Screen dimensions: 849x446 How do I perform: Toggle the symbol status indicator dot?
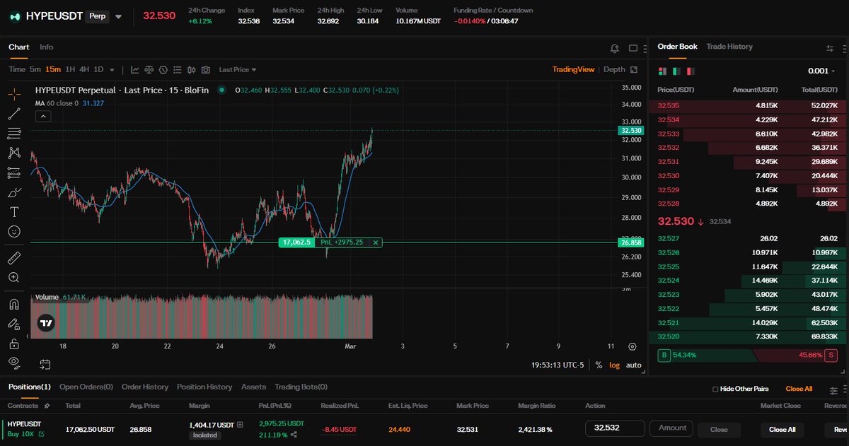pos(222,90)
